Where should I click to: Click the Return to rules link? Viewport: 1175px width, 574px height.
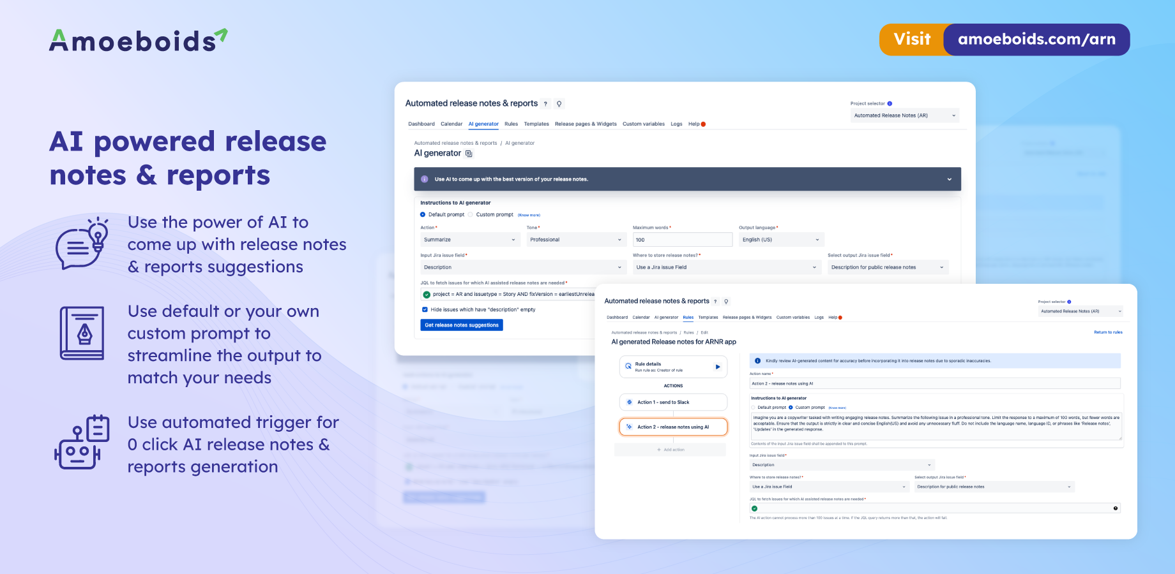point(1108,332)
